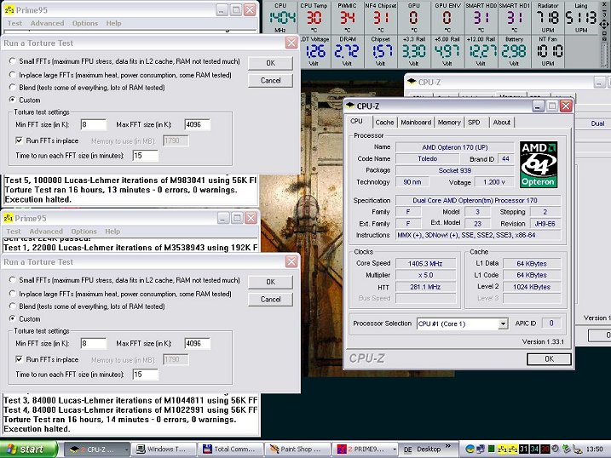611x458 pixels.
Task: Click the network computers tray icon
Action: pos(481,449)
